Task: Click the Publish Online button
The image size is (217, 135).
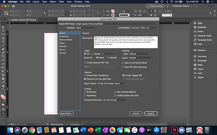Action: pyautogui.click(x=155, y=6)
